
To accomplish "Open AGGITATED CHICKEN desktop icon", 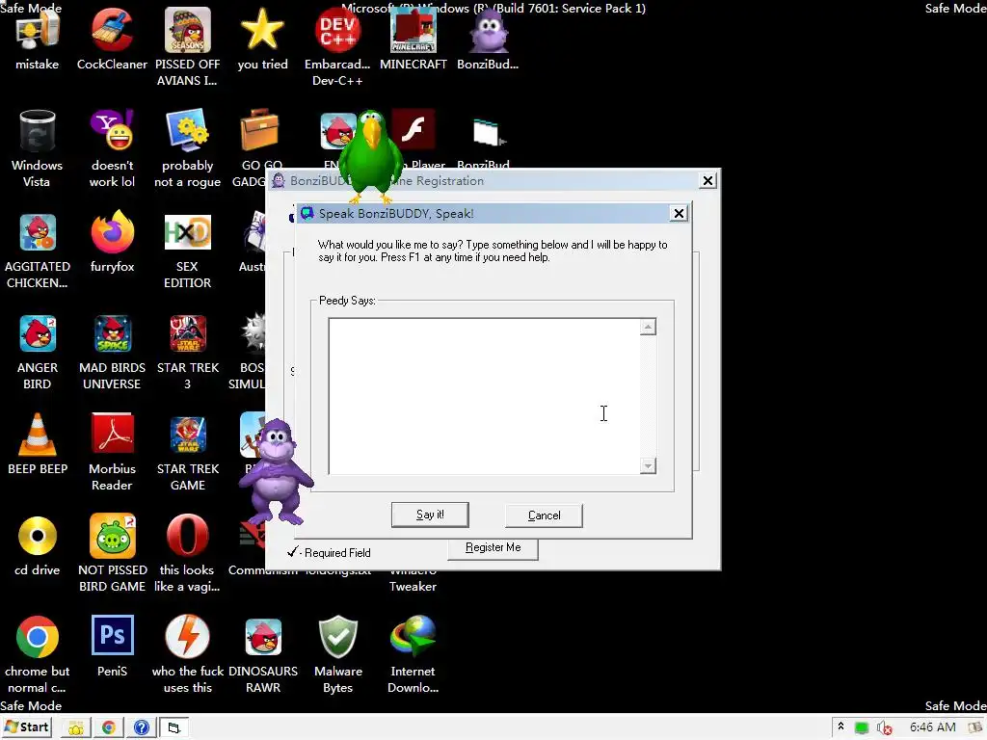I will point(38,233).
